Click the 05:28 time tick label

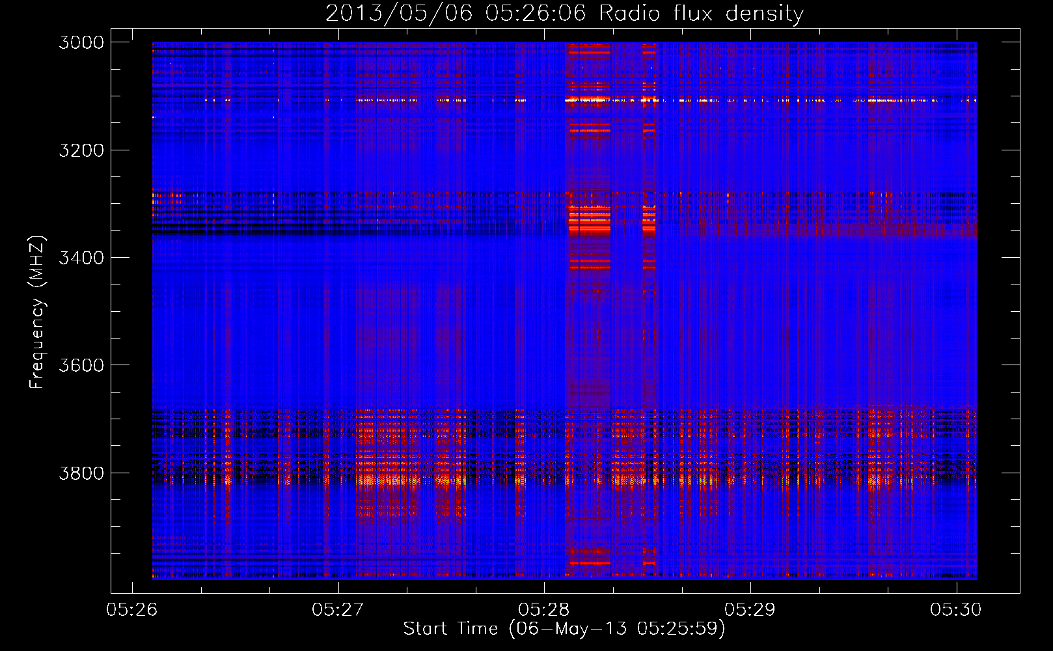(543, 610)
